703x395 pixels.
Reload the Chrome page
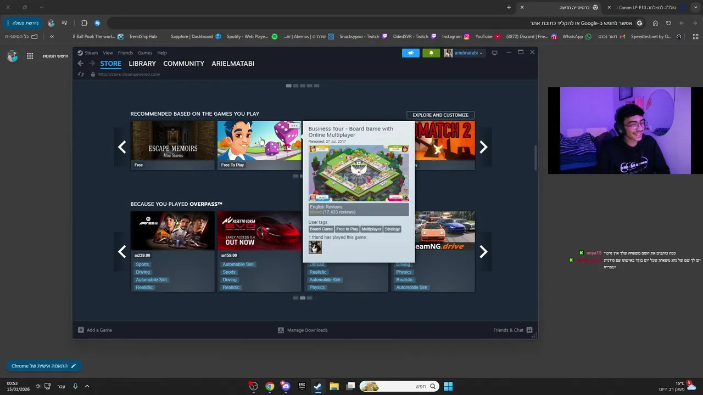coord(668,23)
